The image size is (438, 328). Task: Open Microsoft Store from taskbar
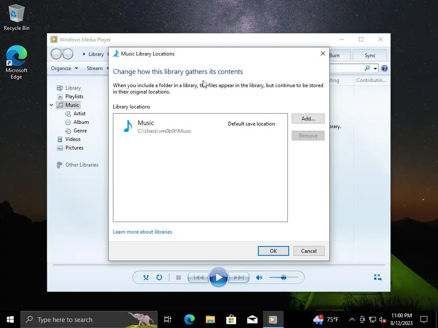pos(231,319)
